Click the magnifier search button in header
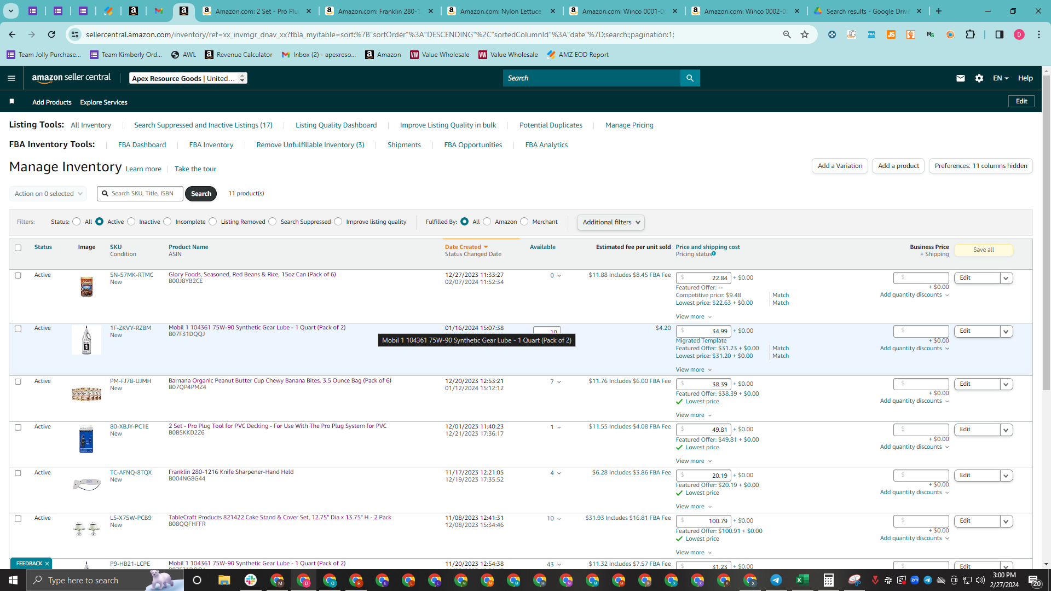Image resolution: width=1051 pixels, height=591 pixels. pos(690,78)
